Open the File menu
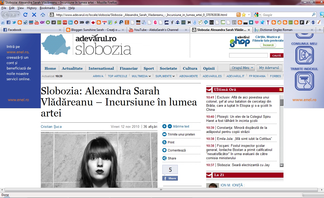The image size is (324, 198). (4, 8)
